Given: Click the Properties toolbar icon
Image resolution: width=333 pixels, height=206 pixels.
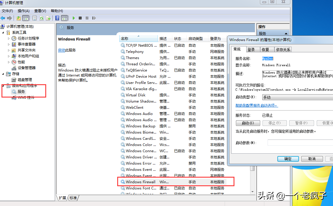Looking at the screenshot, I should coord(34,18).
